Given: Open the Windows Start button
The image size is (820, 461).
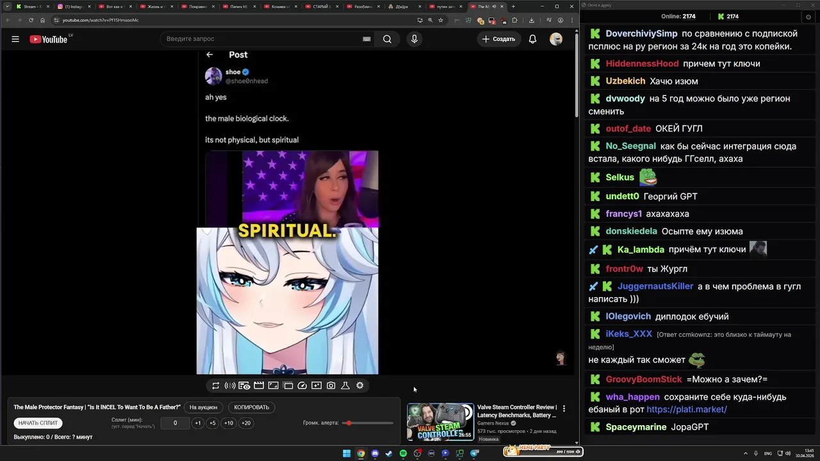Looking at the screenshot, I should click(x=347, y=453).
